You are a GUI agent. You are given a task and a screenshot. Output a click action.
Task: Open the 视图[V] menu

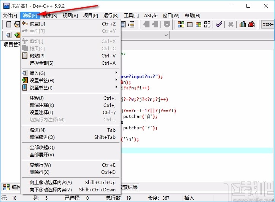(x=70, y=16)
